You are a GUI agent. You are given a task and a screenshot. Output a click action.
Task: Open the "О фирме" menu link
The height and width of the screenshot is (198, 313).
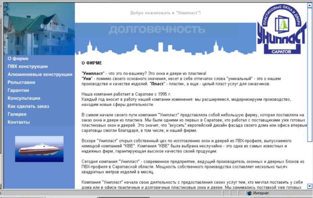pos(18,59)
